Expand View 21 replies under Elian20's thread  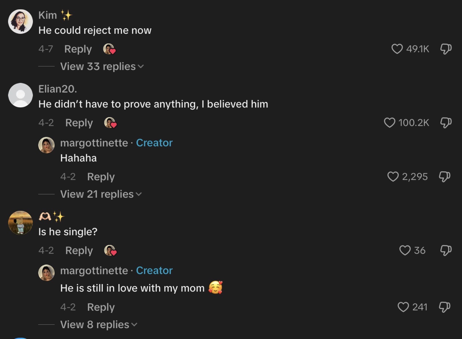101,194
